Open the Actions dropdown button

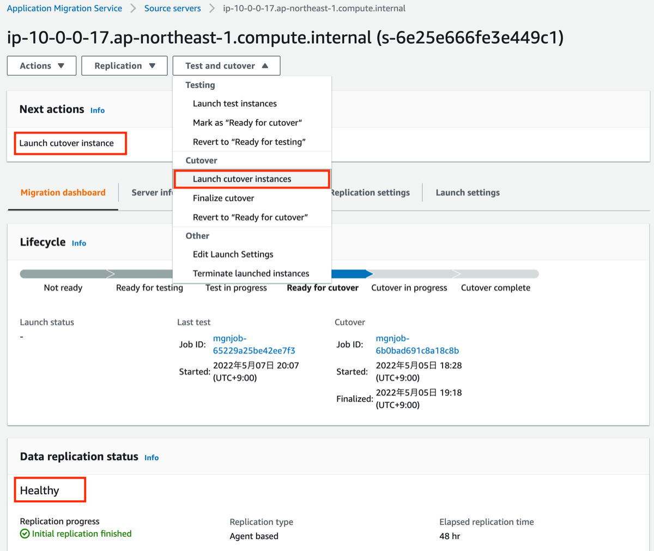tap(41, 66)
